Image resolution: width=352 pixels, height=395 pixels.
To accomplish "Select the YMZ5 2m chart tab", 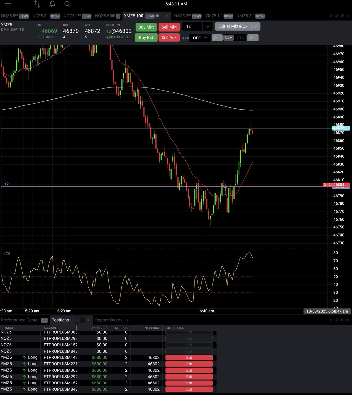I will [182, 15].
